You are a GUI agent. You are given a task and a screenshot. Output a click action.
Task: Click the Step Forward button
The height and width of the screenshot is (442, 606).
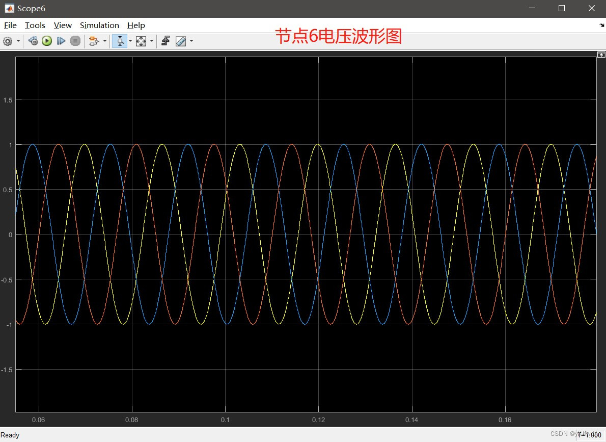coord(61,41)
